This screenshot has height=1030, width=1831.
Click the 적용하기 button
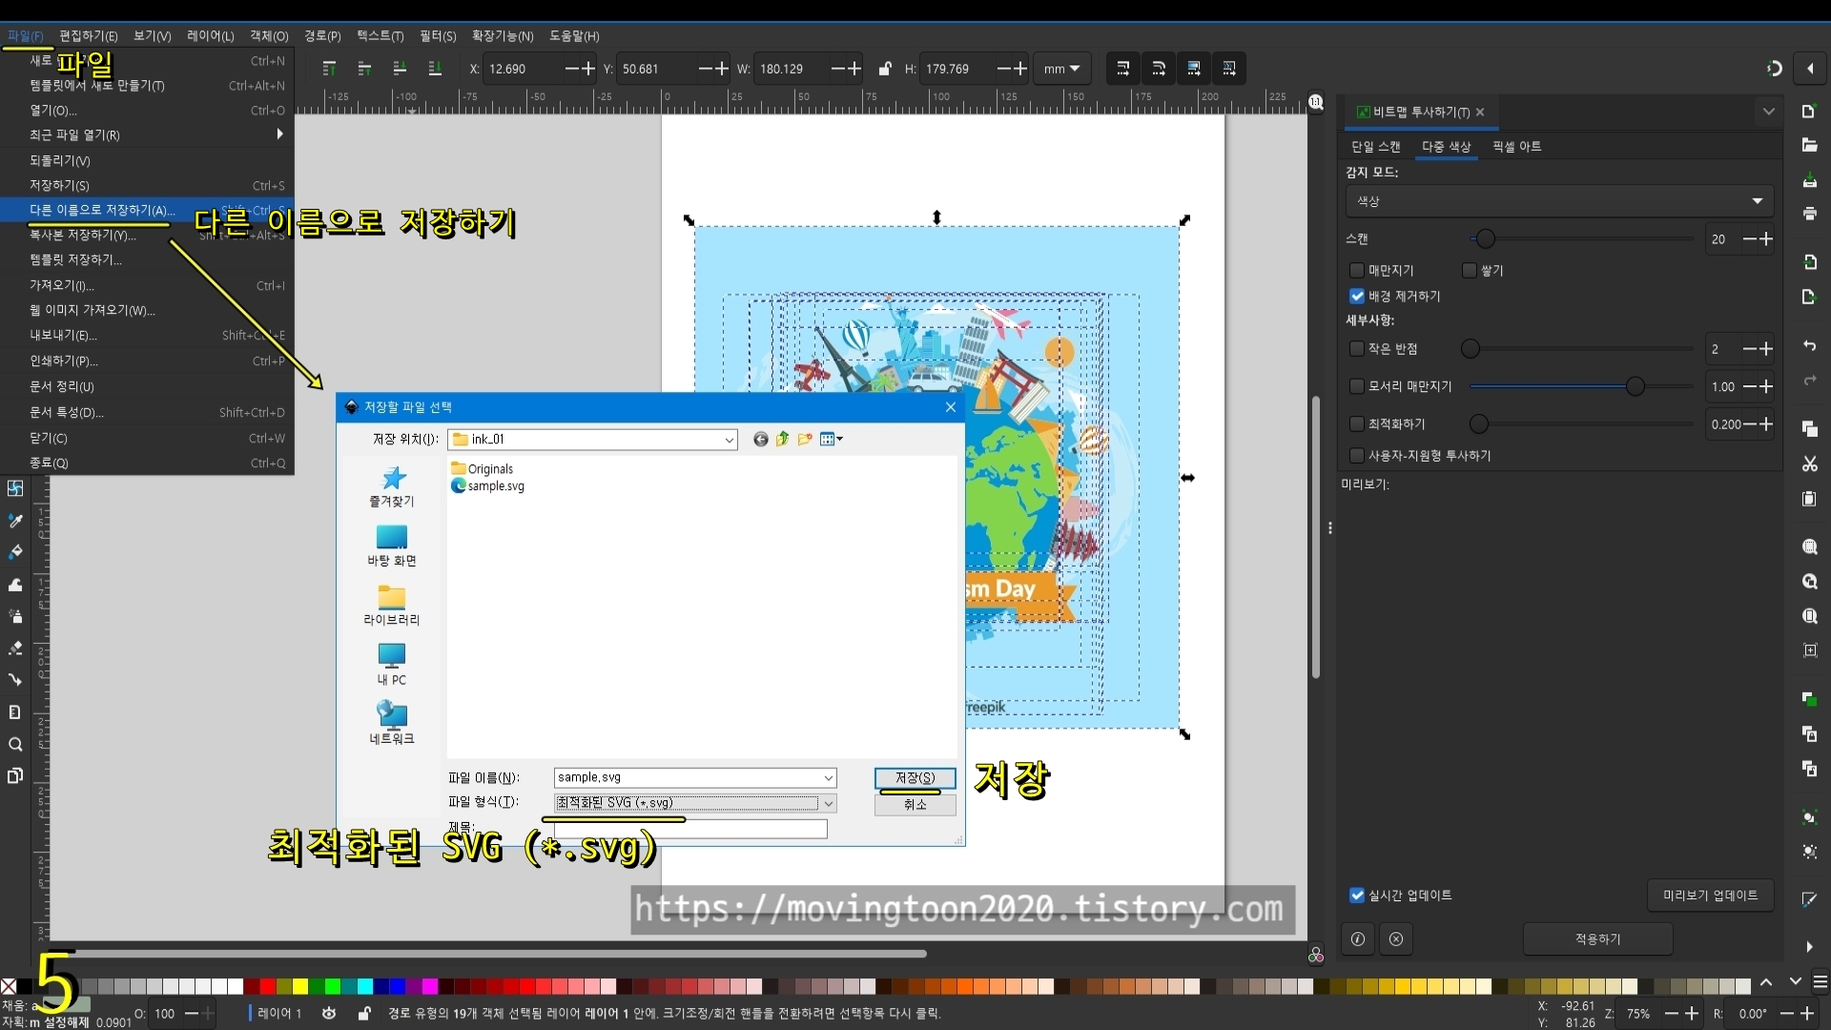[1597, 938]
